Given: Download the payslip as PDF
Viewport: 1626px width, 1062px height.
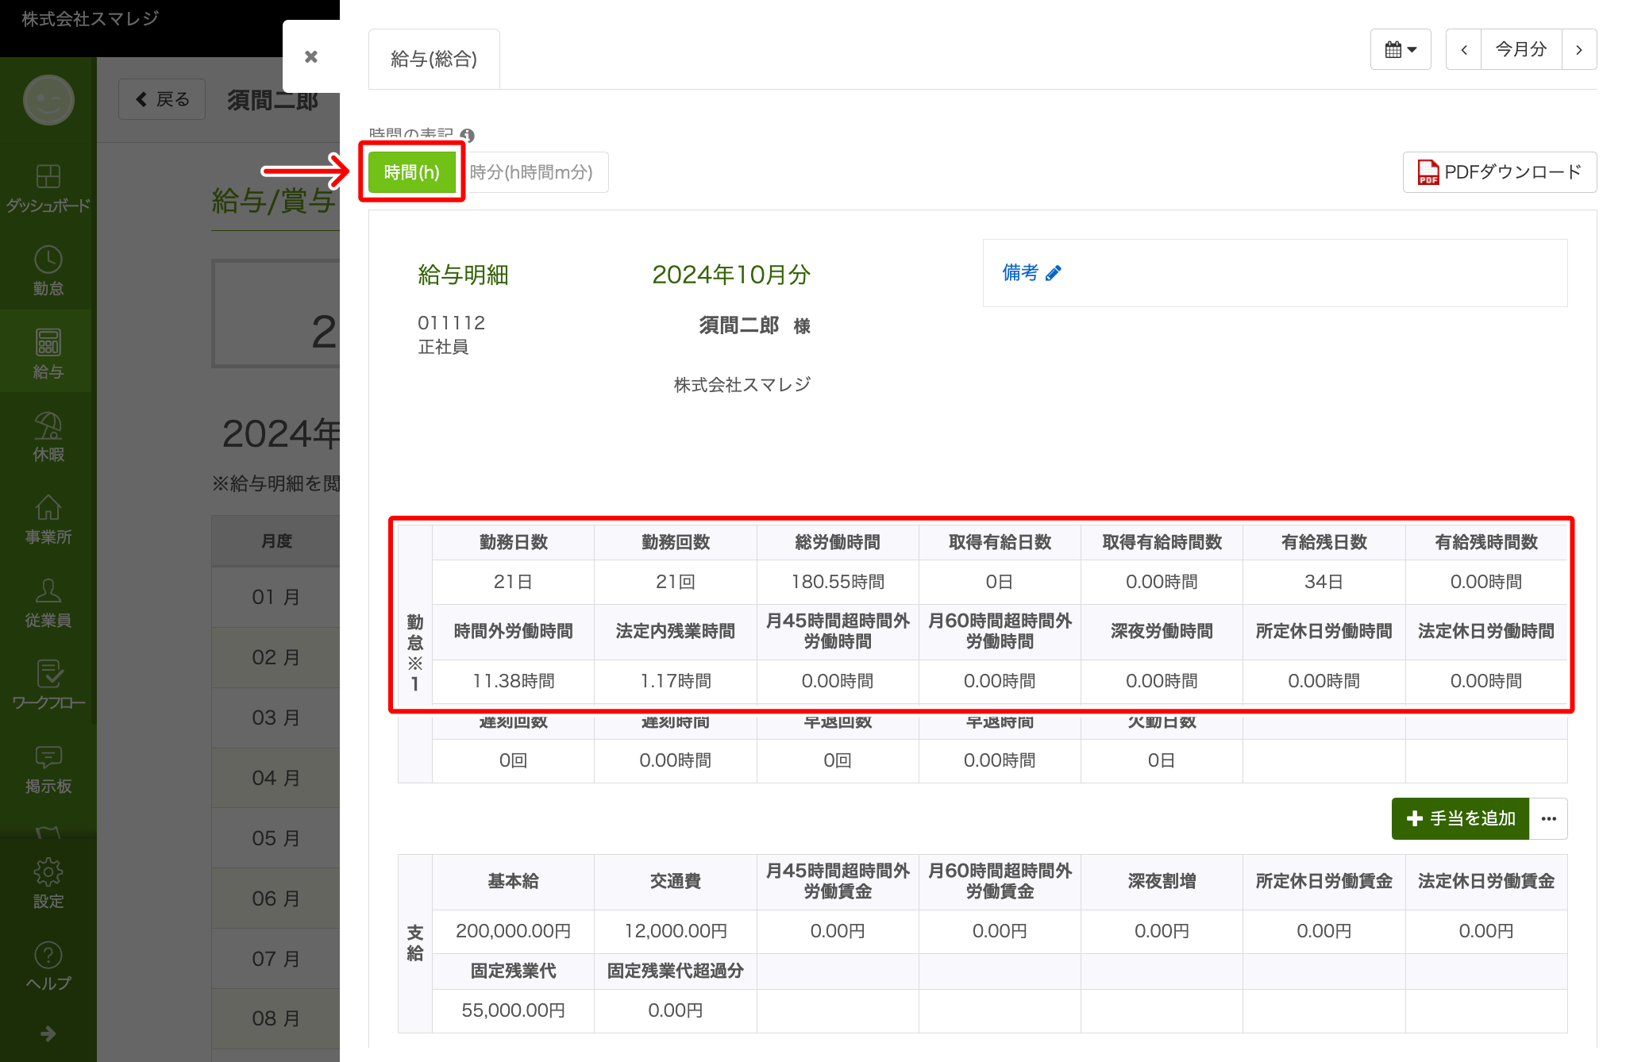Looking at the screenshot, I should (x=1500, y=171).
